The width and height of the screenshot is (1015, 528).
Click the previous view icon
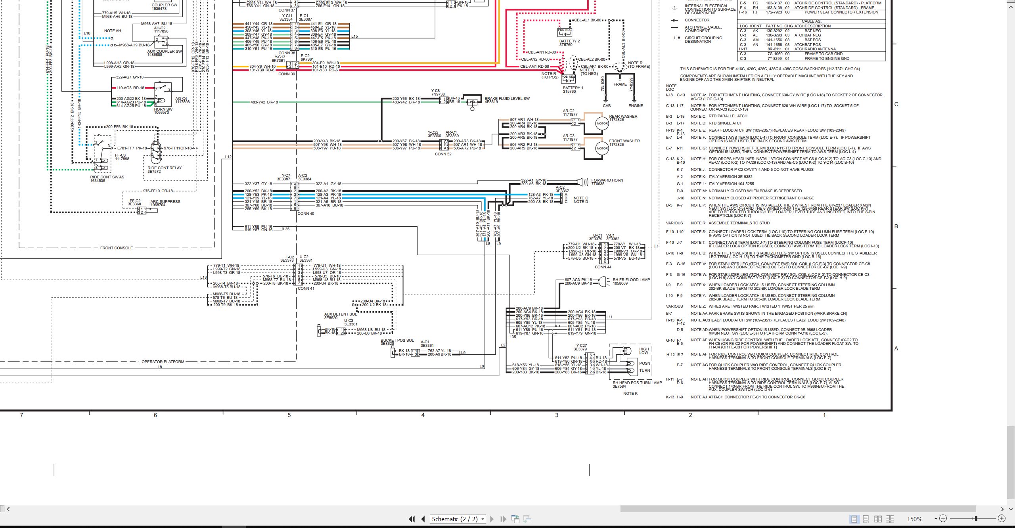click(515, 519)
